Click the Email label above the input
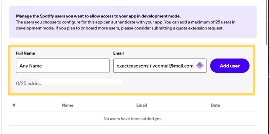This screenshot has width=269, height=134. 118,53
